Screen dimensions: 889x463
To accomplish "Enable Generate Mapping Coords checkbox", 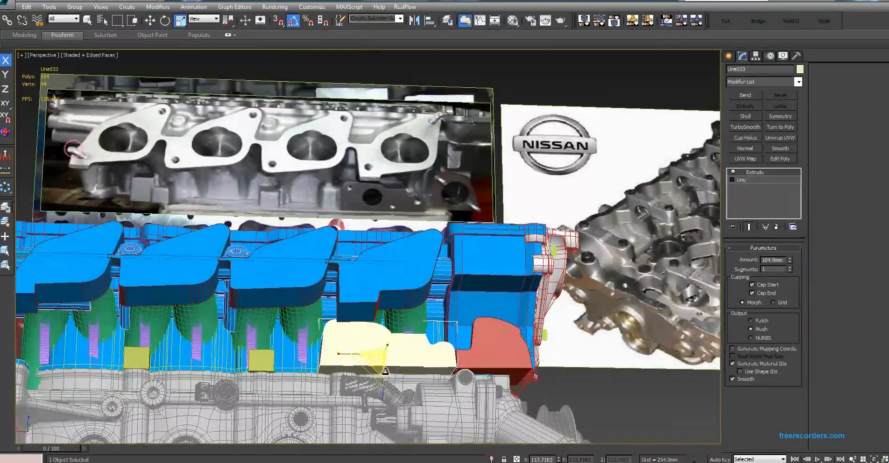I will tap(732, 349).
